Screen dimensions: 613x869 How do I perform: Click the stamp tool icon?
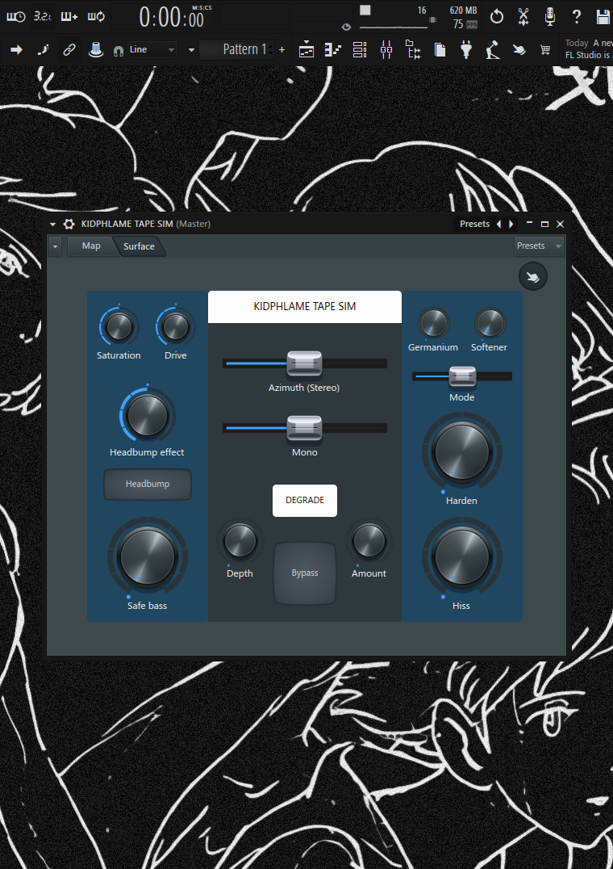[96, 50]
